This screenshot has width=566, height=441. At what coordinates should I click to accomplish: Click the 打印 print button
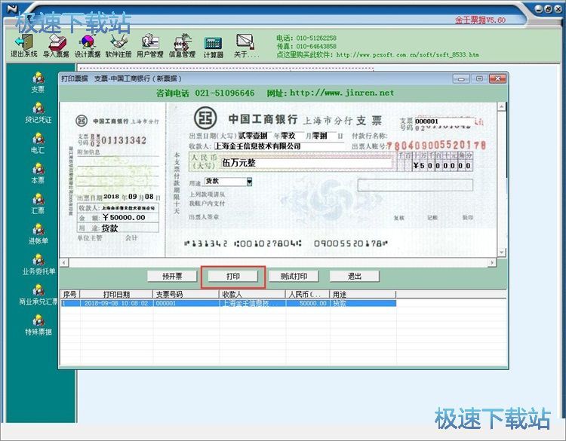[233, 276]
